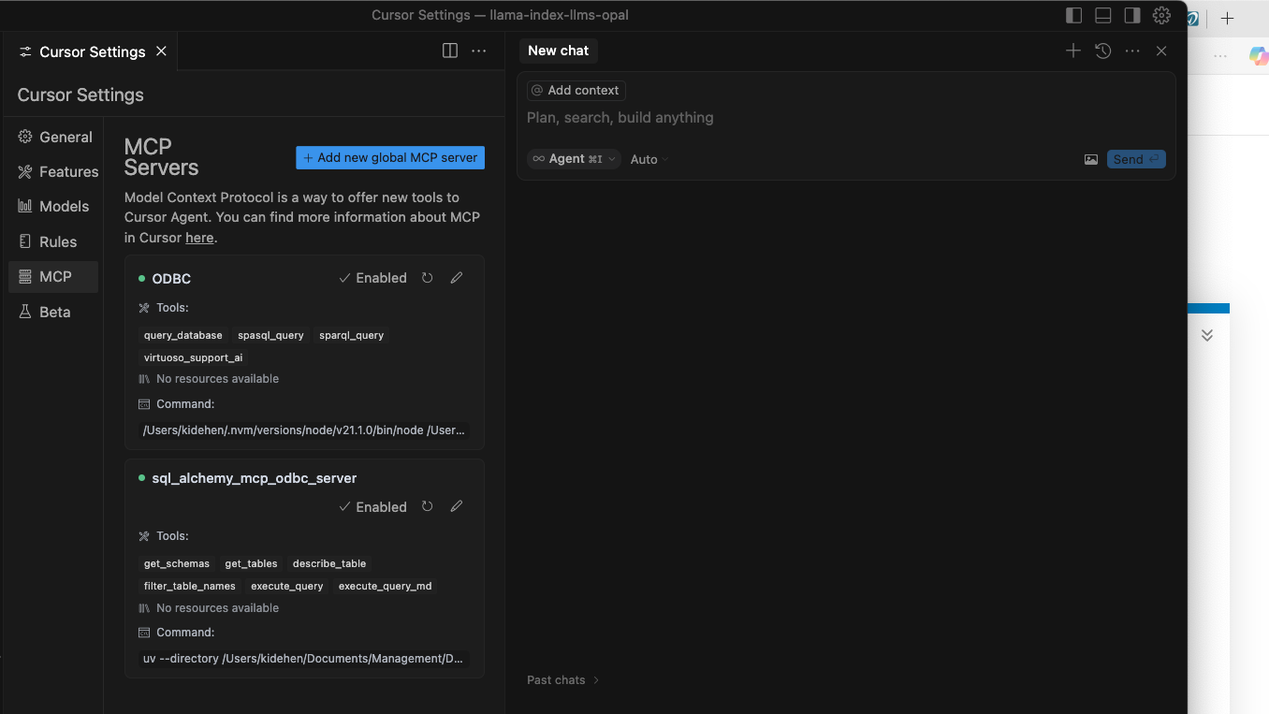The height and width of the screenshot is (714, 1269).
Task: Split editor right icon
Action: pos(450,51)
